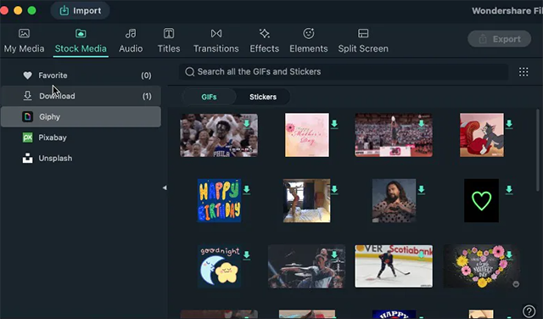Open the My Media tab
The width and height of the screenshot is (543, 319).
coord(24,41)
